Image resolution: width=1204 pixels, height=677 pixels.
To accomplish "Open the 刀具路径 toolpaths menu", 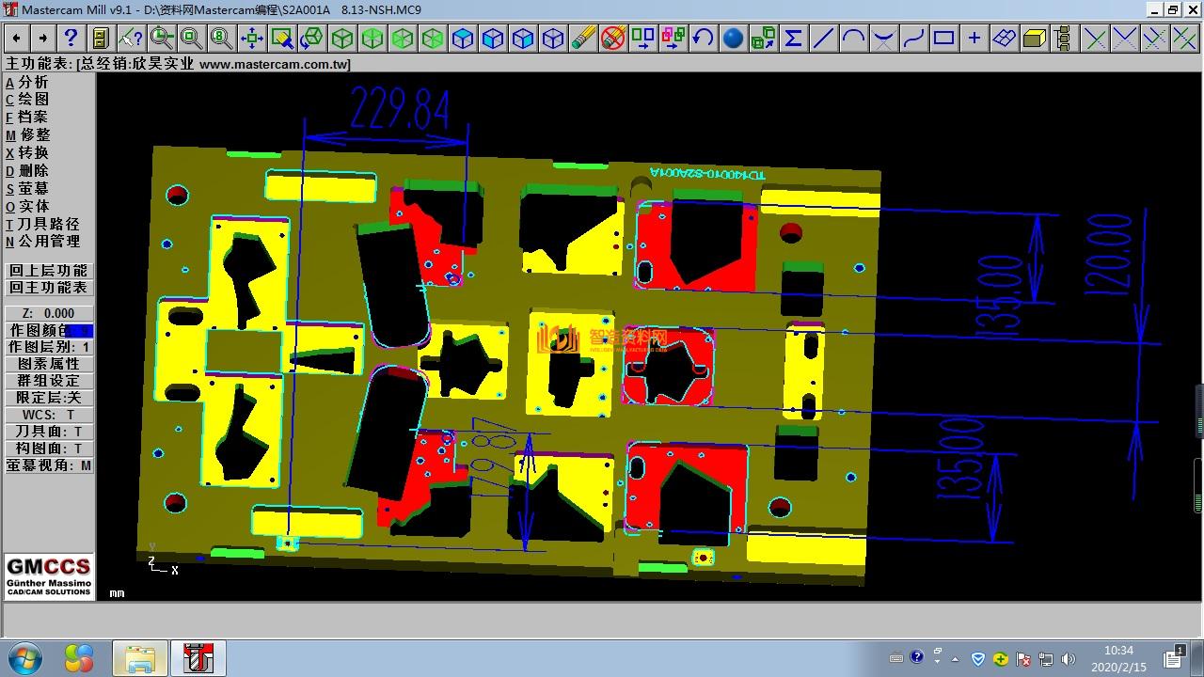I will (x=48, y=224).
